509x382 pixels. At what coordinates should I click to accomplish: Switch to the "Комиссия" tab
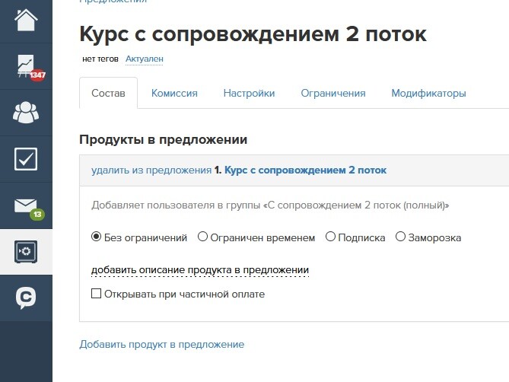(x=174, y=94)
